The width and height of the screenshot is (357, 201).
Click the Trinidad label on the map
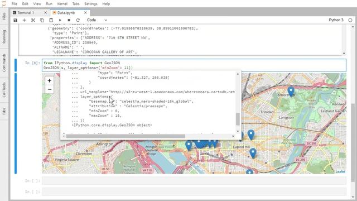coord(267,112)
